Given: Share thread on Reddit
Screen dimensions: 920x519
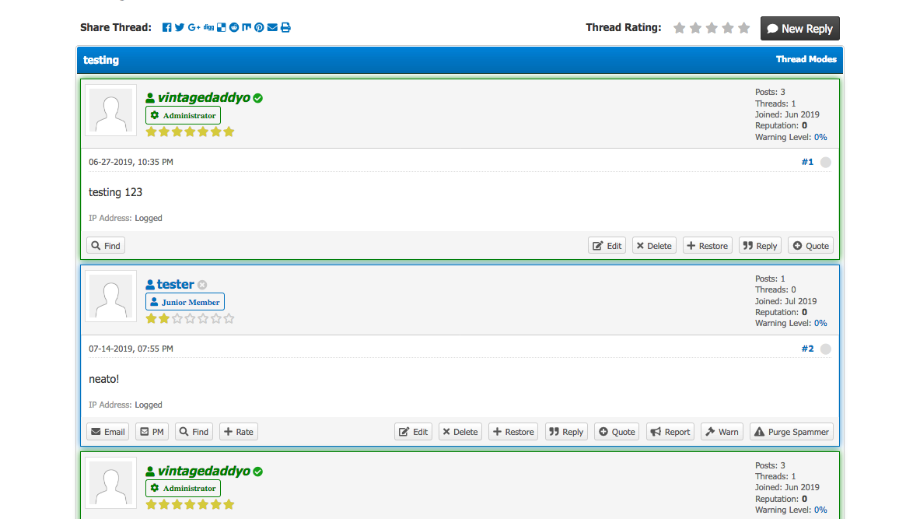Looking at the screenshot, I should click(x=234, y=28).
